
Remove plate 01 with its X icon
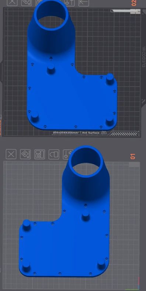click(11, 154)
